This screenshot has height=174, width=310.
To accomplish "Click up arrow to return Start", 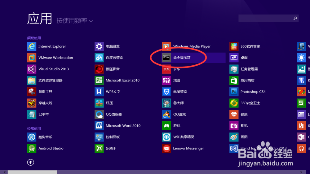I will coord(30,162).
